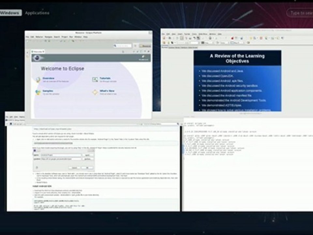Screen dimensions: 313x235
Task: Click the What's New star icon in Eclipse
Action: (x=95, y=92)
